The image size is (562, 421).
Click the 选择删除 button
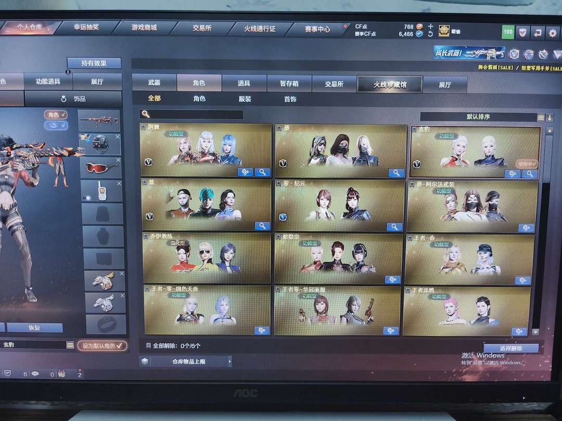pos(511,348)
